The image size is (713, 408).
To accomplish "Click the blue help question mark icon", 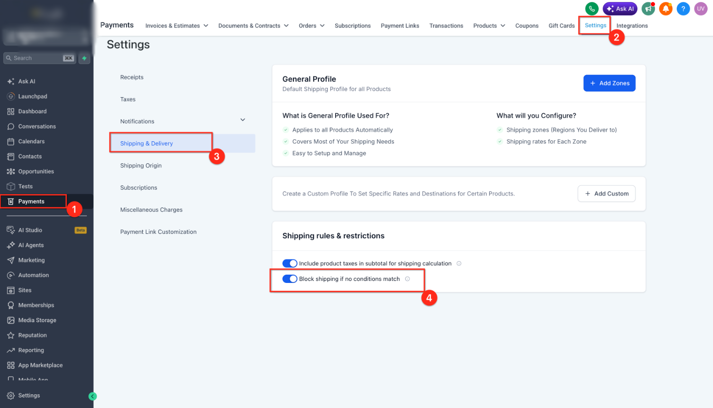I will 683,9.
